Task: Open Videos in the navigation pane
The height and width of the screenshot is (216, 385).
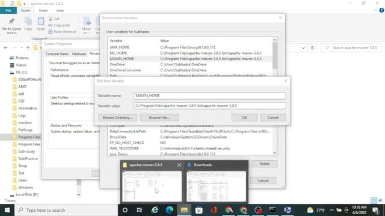Action: point(21,65)
